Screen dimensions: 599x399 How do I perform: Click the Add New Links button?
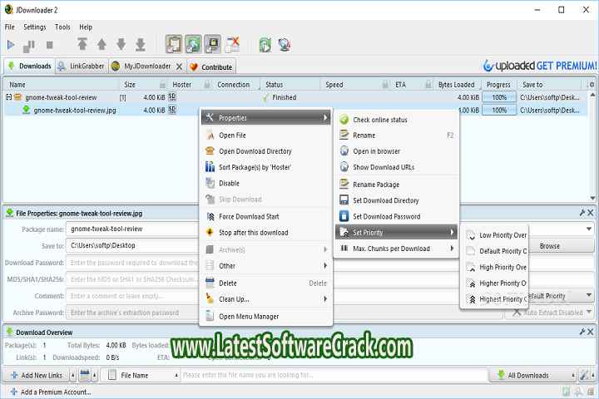pos(37,376)
